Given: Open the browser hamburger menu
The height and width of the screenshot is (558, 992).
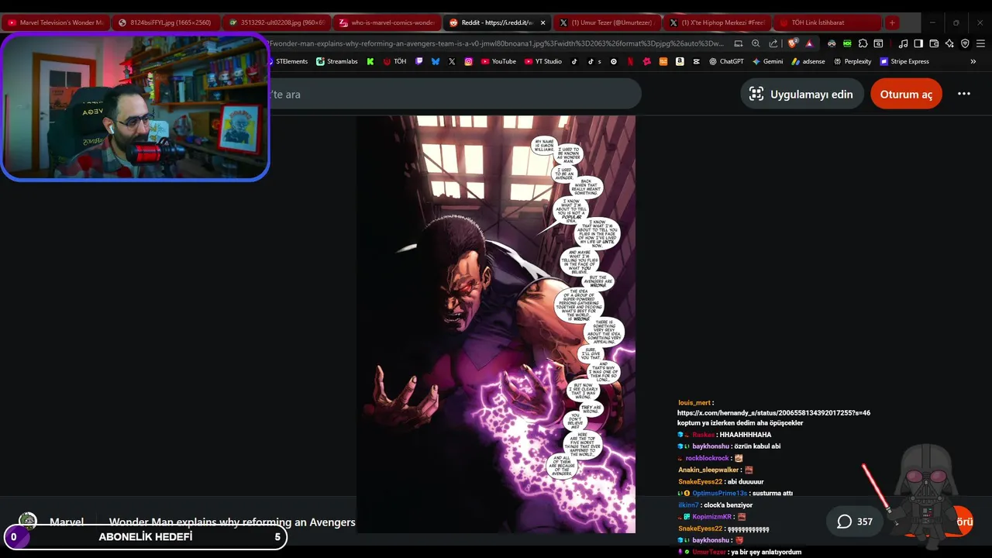Looking at the screenshot, I should (x=980, y=43).
